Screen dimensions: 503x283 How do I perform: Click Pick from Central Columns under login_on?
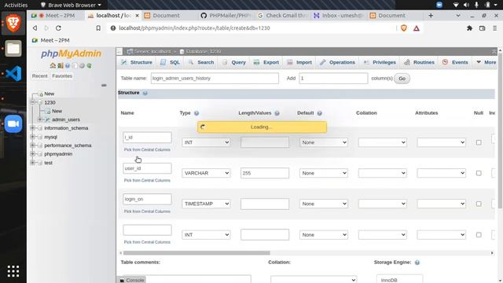(147, 211)
